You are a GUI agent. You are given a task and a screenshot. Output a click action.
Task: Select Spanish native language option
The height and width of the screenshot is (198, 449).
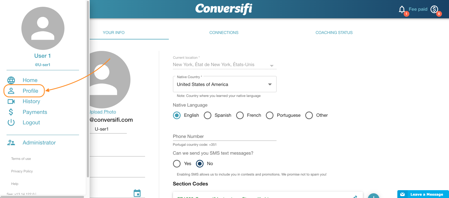pyautogui.click(x=208, y=115)
